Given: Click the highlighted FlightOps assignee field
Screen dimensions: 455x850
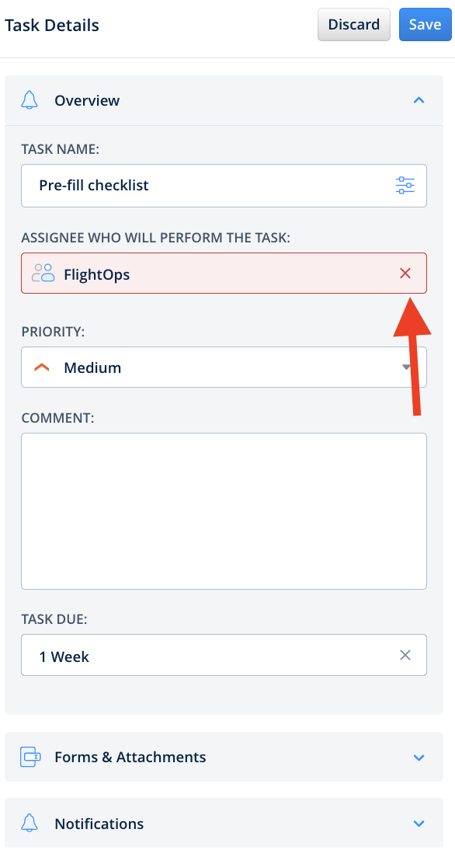Looking at the screenshot, I should pyautogui.click(x=194, y=273).
